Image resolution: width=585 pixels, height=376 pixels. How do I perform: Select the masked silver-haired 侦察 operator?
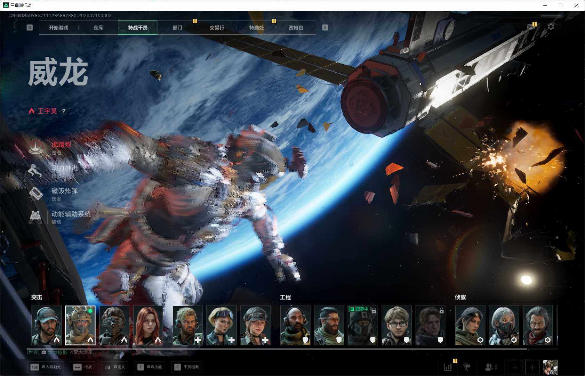[x=504, y=326]
